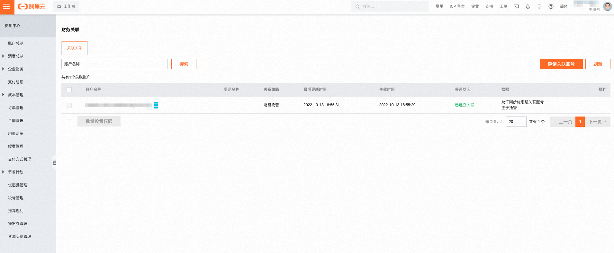Click 批量设置权限 button

[99, 121]
